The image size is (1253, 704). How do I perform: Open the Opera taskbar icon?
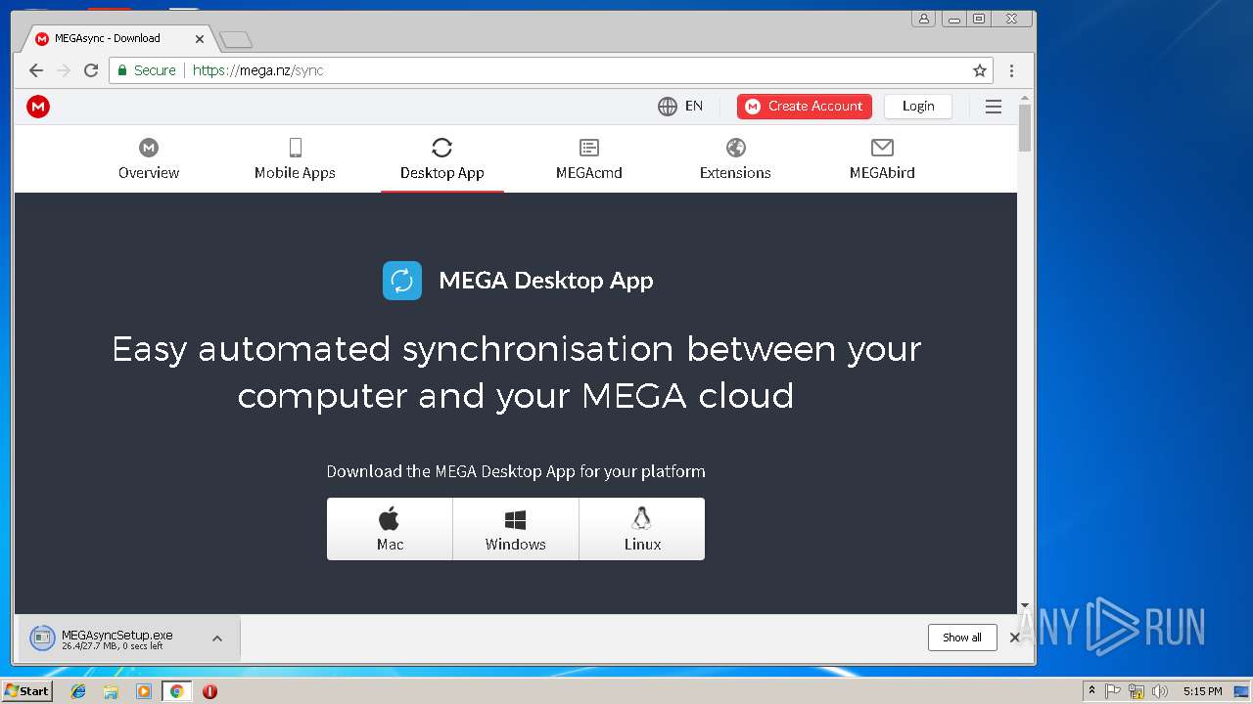(x=209, y=691)
